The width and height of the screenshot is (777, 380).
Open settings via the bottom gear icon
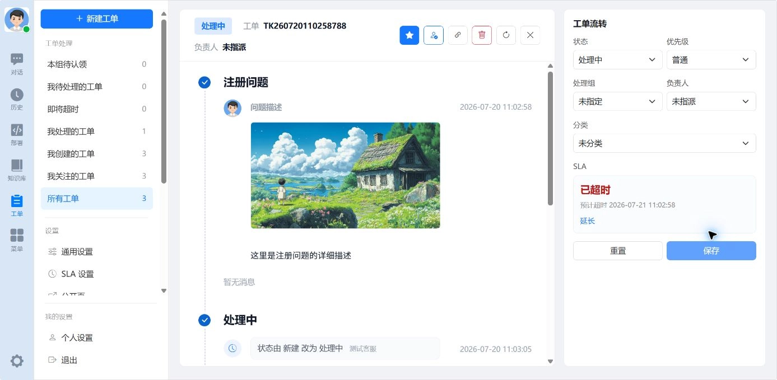click(x=17, y=361)
